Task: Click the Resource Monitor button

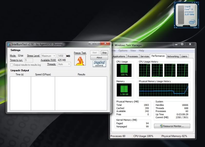Action: pos(172,126)
